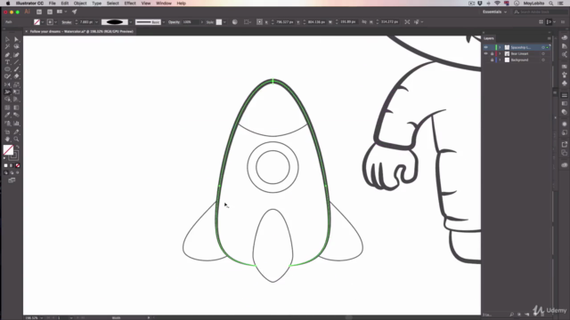Screen dimensions: 570x320
Task: Pick the Ellipse shape tool
Action: (7, 69)
